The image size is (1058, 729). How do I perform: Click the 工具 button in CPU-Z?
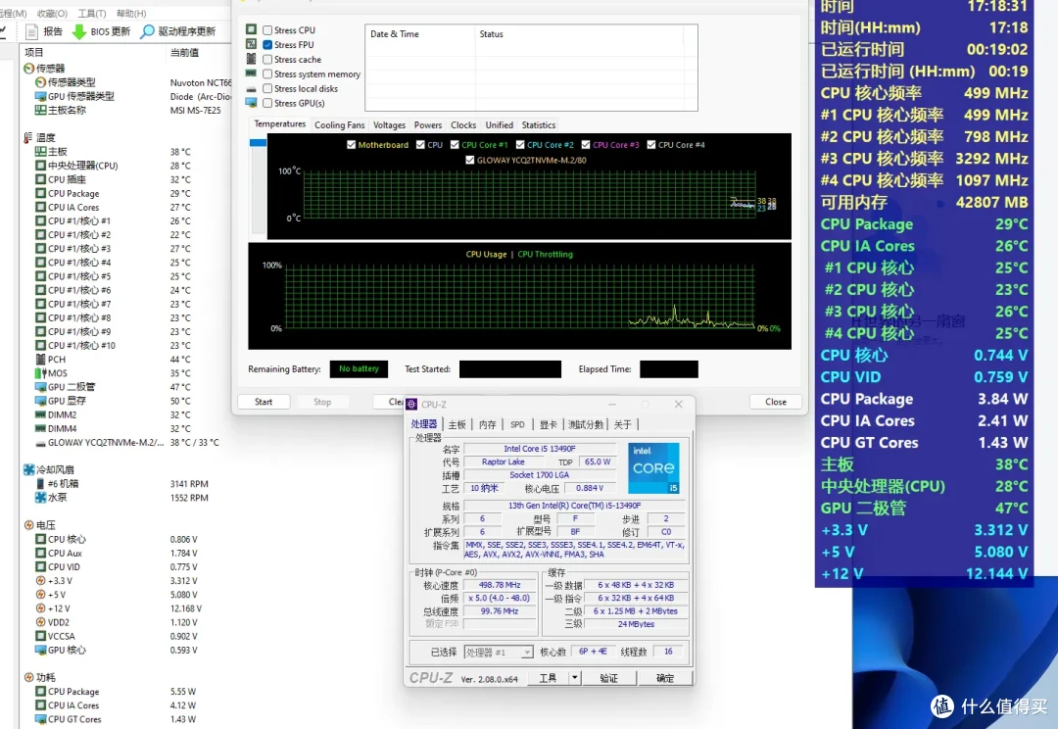click(x=548, y=678)
